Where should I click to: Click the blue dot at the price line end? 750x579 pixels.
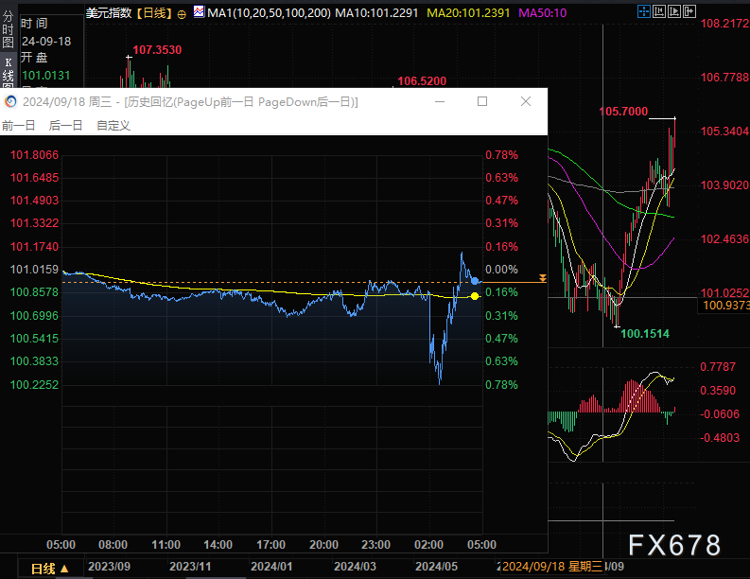coord(475,281)
